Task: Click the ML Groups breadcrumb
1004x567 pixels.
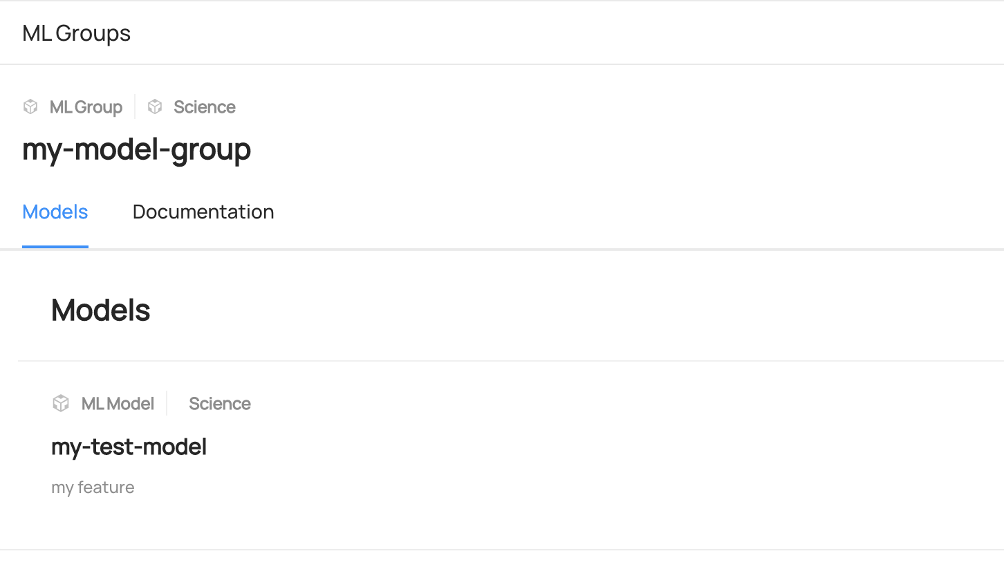Action: pos(77,33)
